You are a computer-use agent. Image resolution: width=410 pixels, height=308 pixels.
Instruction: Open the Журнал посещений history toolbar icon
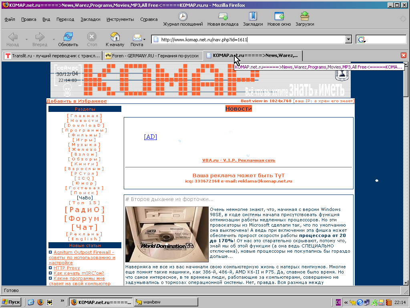183,16
